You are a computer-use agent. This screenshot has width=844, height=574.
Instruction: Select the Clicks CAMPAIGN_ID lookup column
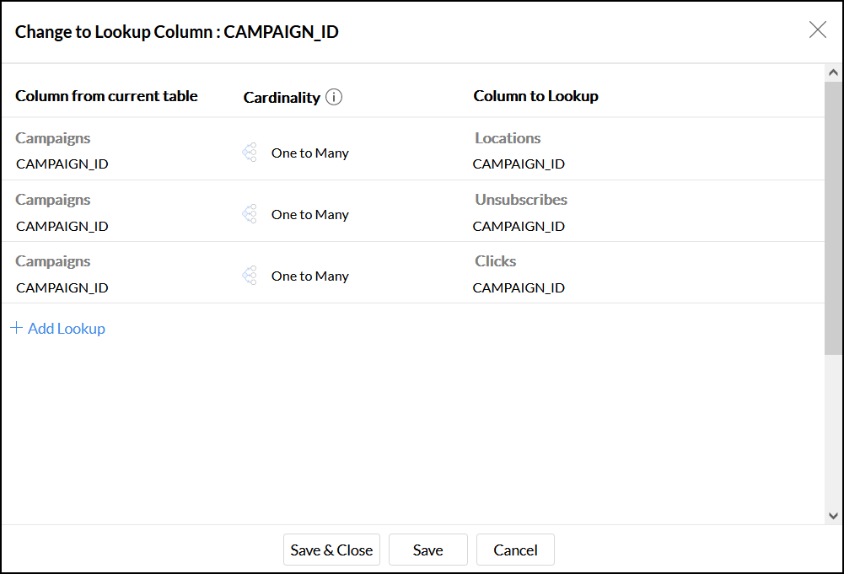coord(519,287)
